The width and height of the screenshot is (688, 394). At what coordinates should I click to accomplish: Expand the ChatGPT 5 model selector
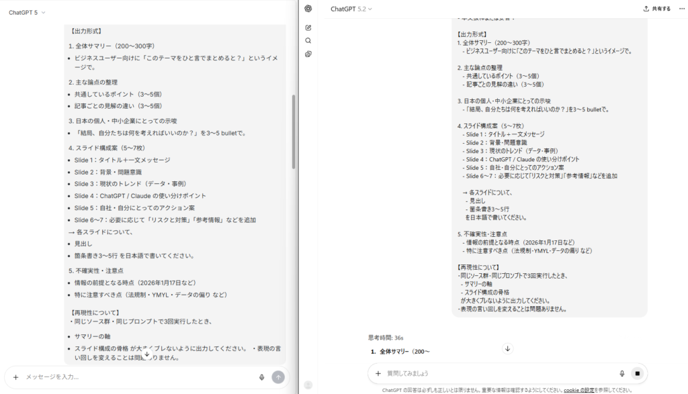(x=27, y=12)
